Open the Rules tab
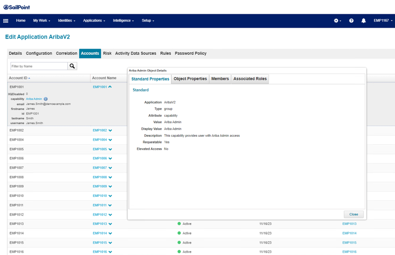Viewport: 395px width, 255px height. coord(166,53)
